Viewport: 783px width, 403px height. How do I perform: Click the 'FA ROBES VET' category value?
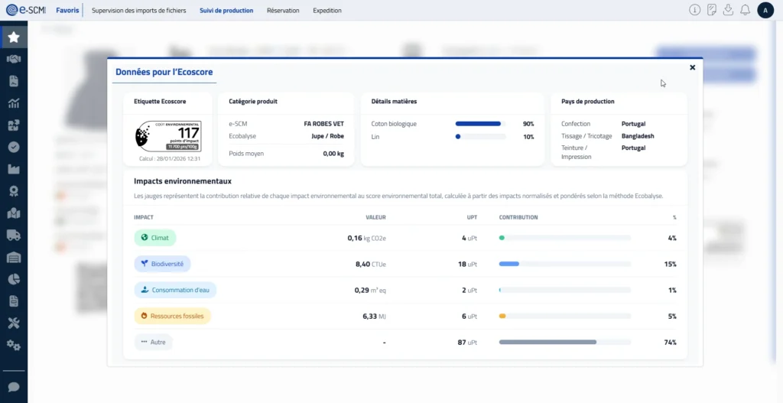(323, 124)
